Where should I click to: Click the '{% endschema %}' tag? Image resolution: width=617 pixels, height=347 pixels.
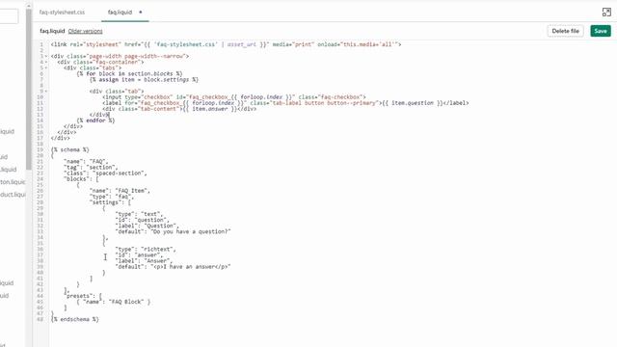tap(75, 319)
